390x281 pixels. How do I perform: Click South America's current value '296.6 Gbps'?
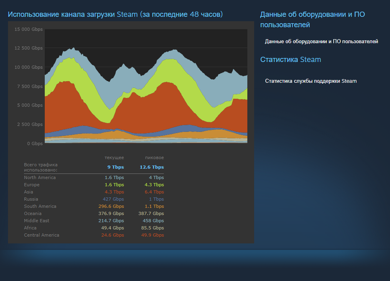coord(111,206)
